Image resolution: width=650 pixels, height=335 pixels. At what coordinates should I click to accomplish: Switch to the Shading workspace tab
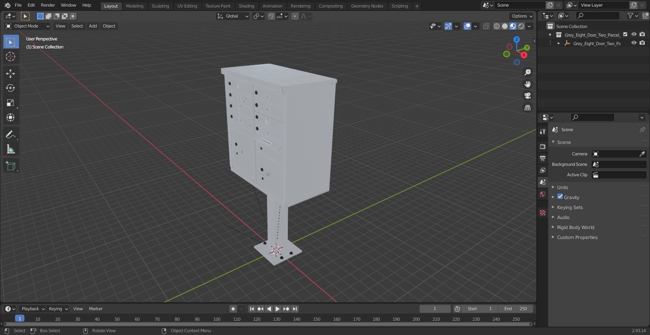pyautogui.click(x=246, y=6)
